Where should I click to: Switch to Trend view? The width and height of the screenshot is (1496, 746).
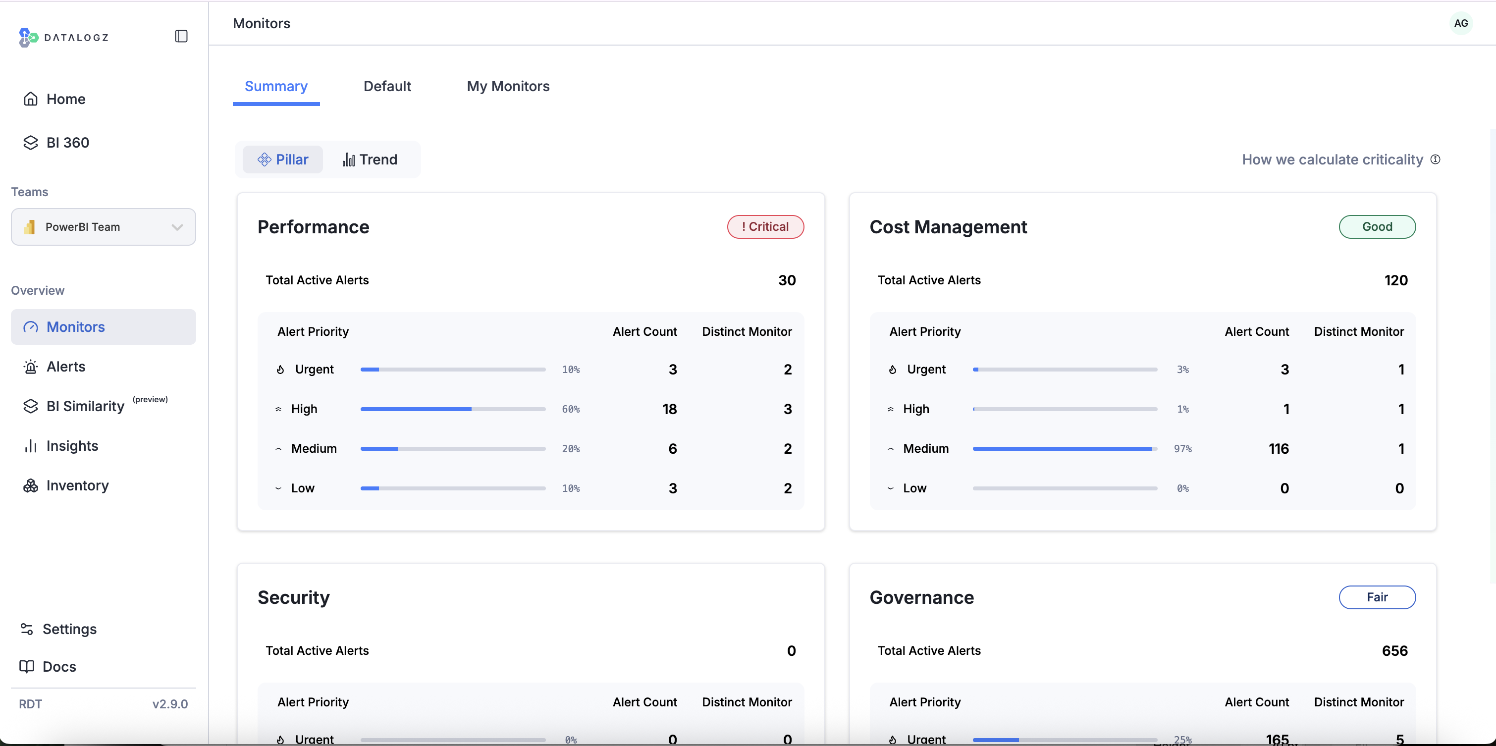tap(370, 160)
